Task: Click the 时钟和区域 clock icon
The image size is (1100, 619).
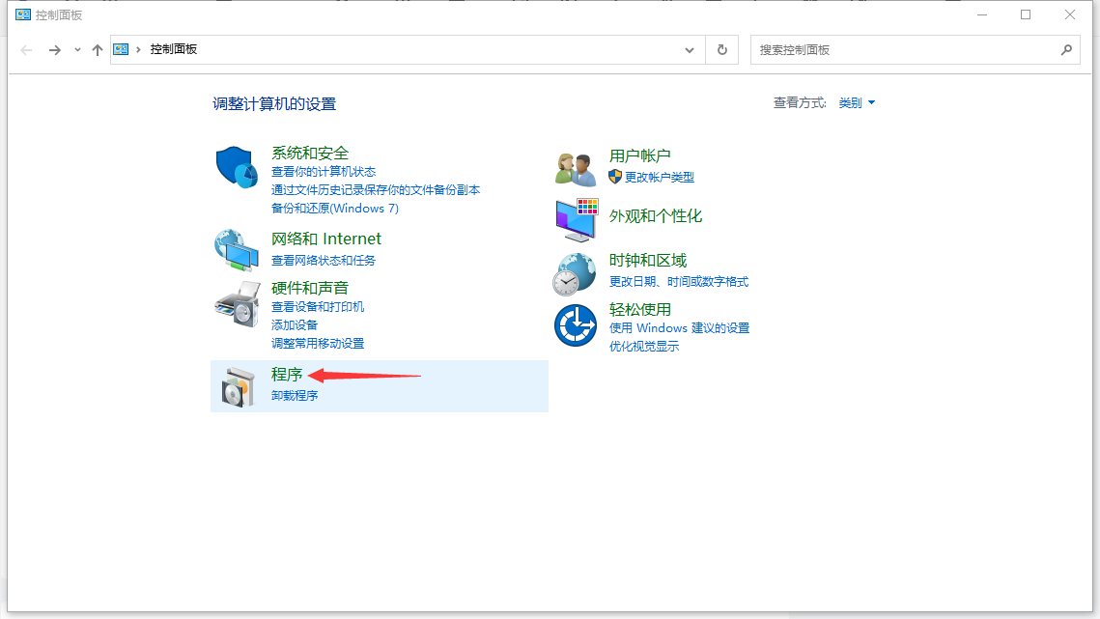Action: coord(575,271)
